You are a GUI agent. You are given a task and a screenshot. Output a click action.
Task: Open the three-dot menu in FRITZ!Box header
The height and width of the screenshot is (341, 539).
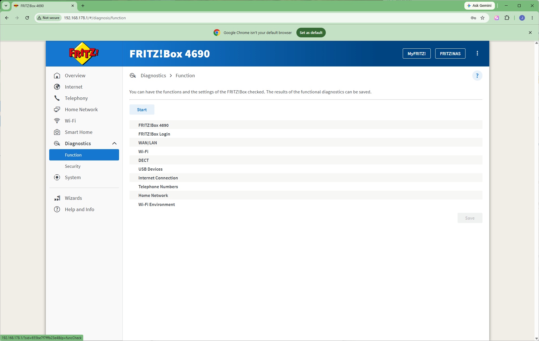coord(477,53)
